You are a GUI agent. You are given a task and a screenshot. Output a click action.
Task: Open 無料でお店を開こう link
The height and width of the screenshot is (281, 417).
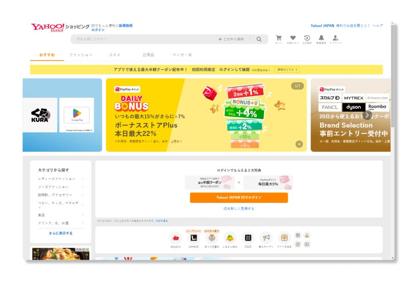(353, 25)
